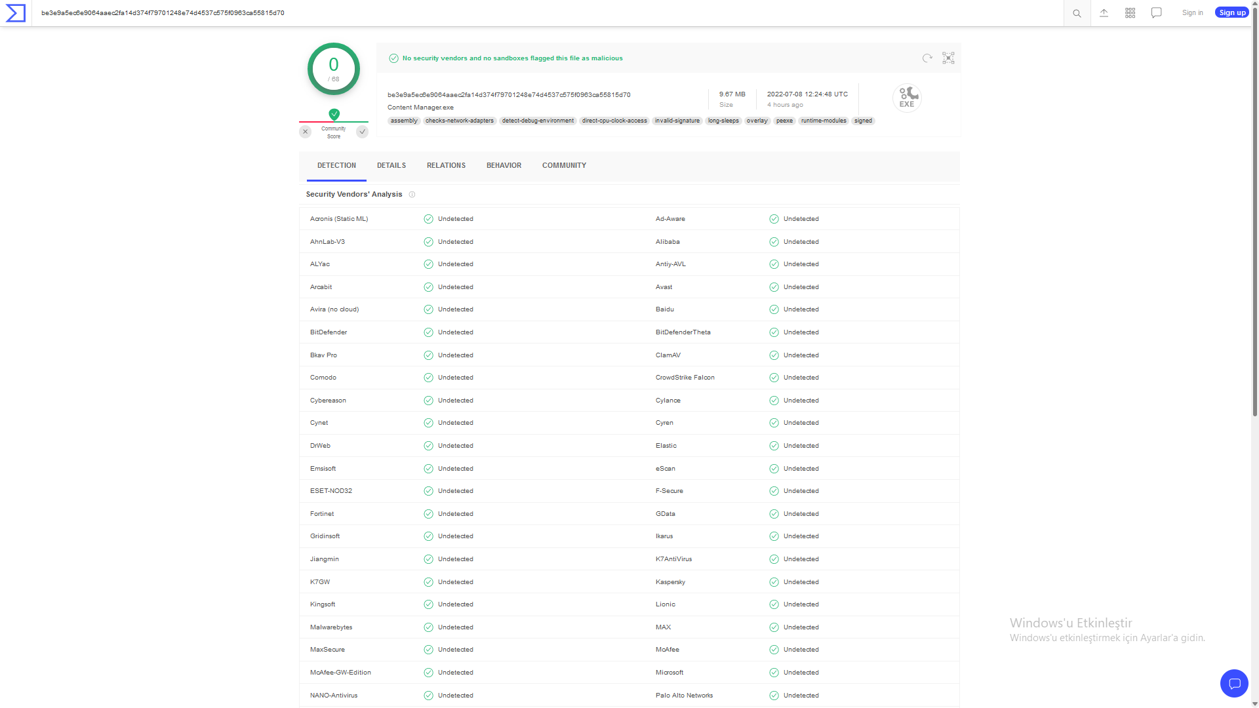Image resolution: width=1259 pixels, height=708 pixels.
Task: Click the Sign in link
Action: click(1192, 13)
